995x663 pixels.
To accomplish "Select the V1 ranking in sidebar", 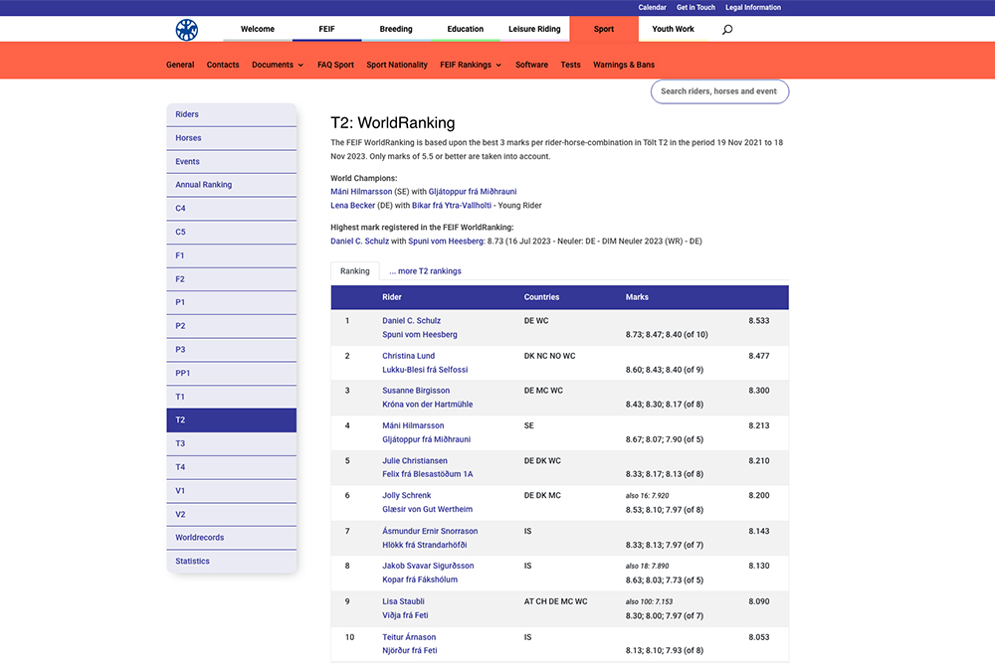I will click(232, 491).
